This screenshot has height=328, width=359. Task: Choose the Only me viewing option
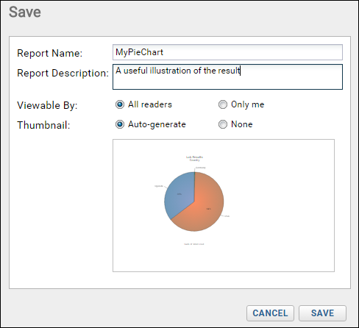click(x=223, y=104)
